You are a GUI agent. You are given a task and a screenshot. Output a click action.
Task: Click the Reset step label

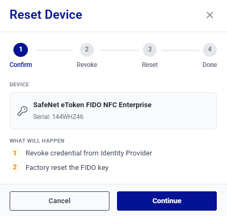pyautogui.click(x=150, y=65)
